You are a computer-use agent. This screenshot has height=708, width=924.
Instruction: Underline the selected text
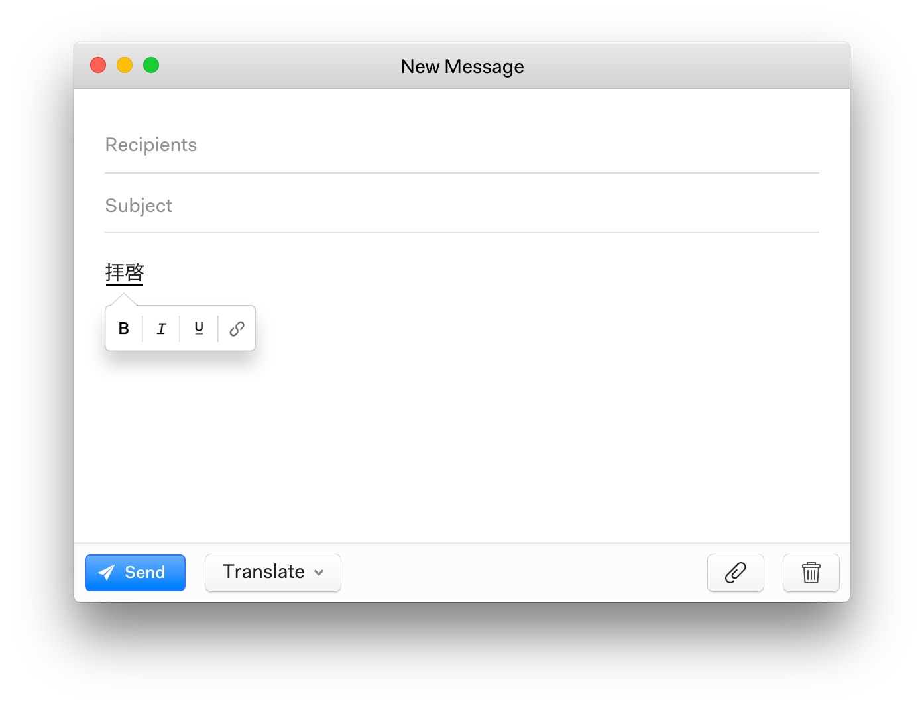pos(199,328)
